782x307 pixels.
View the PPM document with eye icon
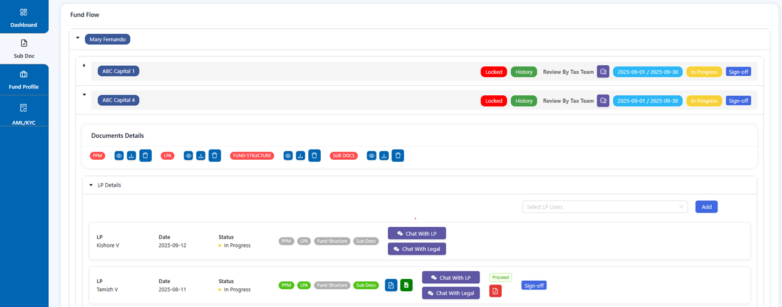coord(119,155)
